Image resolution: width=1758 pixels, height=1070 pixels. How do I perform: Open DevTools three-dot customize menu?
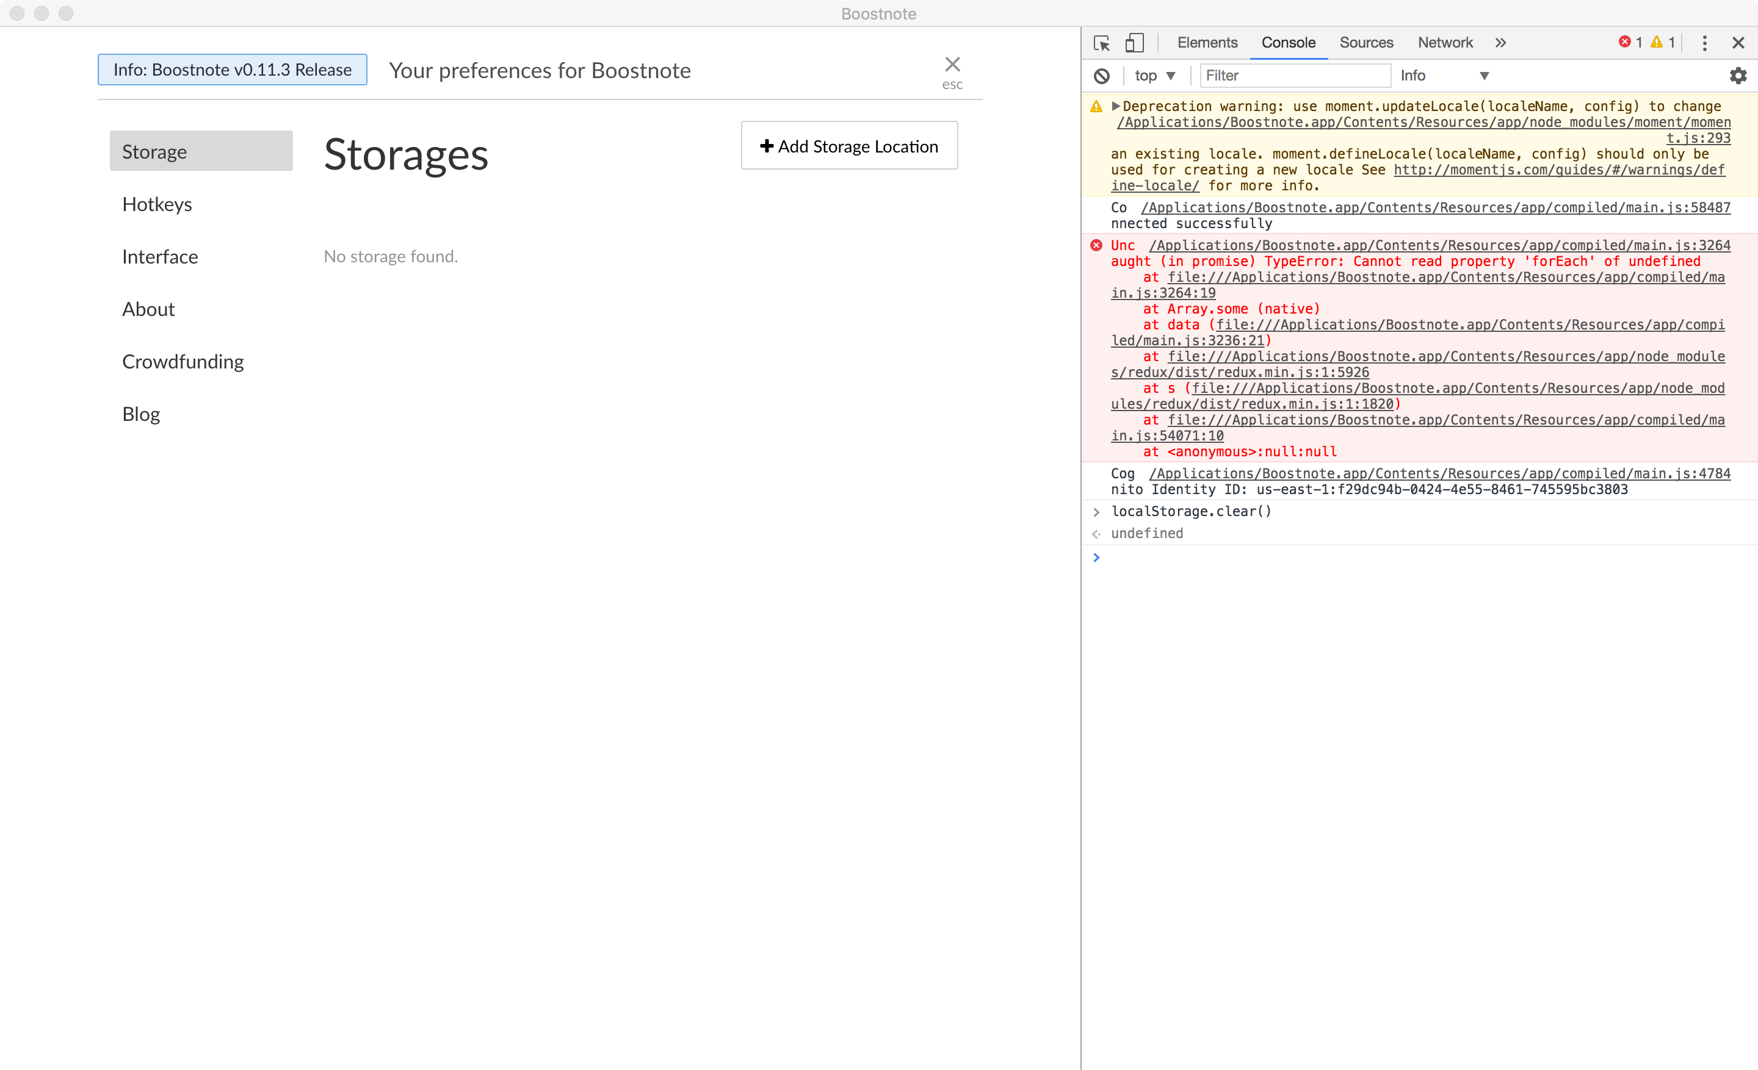(1704, 43)
